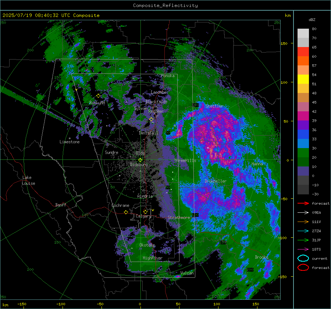The image size is (331, 309).
Task: Click the asterisk marker above Limestone
Action: pos(70,139)
